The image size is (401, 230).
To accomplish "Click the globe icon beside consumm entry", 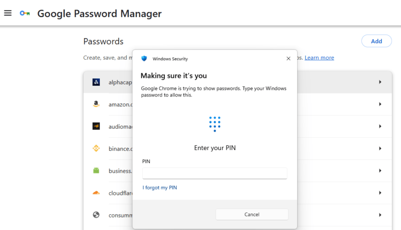I will 96,215.
